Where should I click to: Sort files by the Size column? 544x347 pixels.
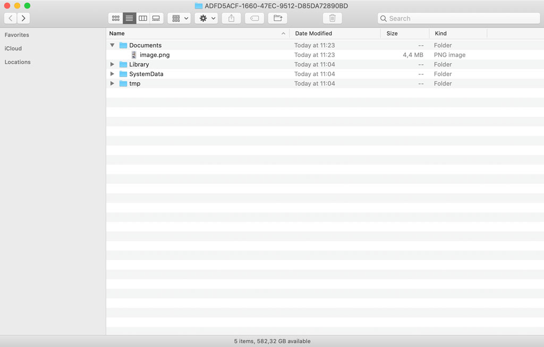click(x=392, y=33)
